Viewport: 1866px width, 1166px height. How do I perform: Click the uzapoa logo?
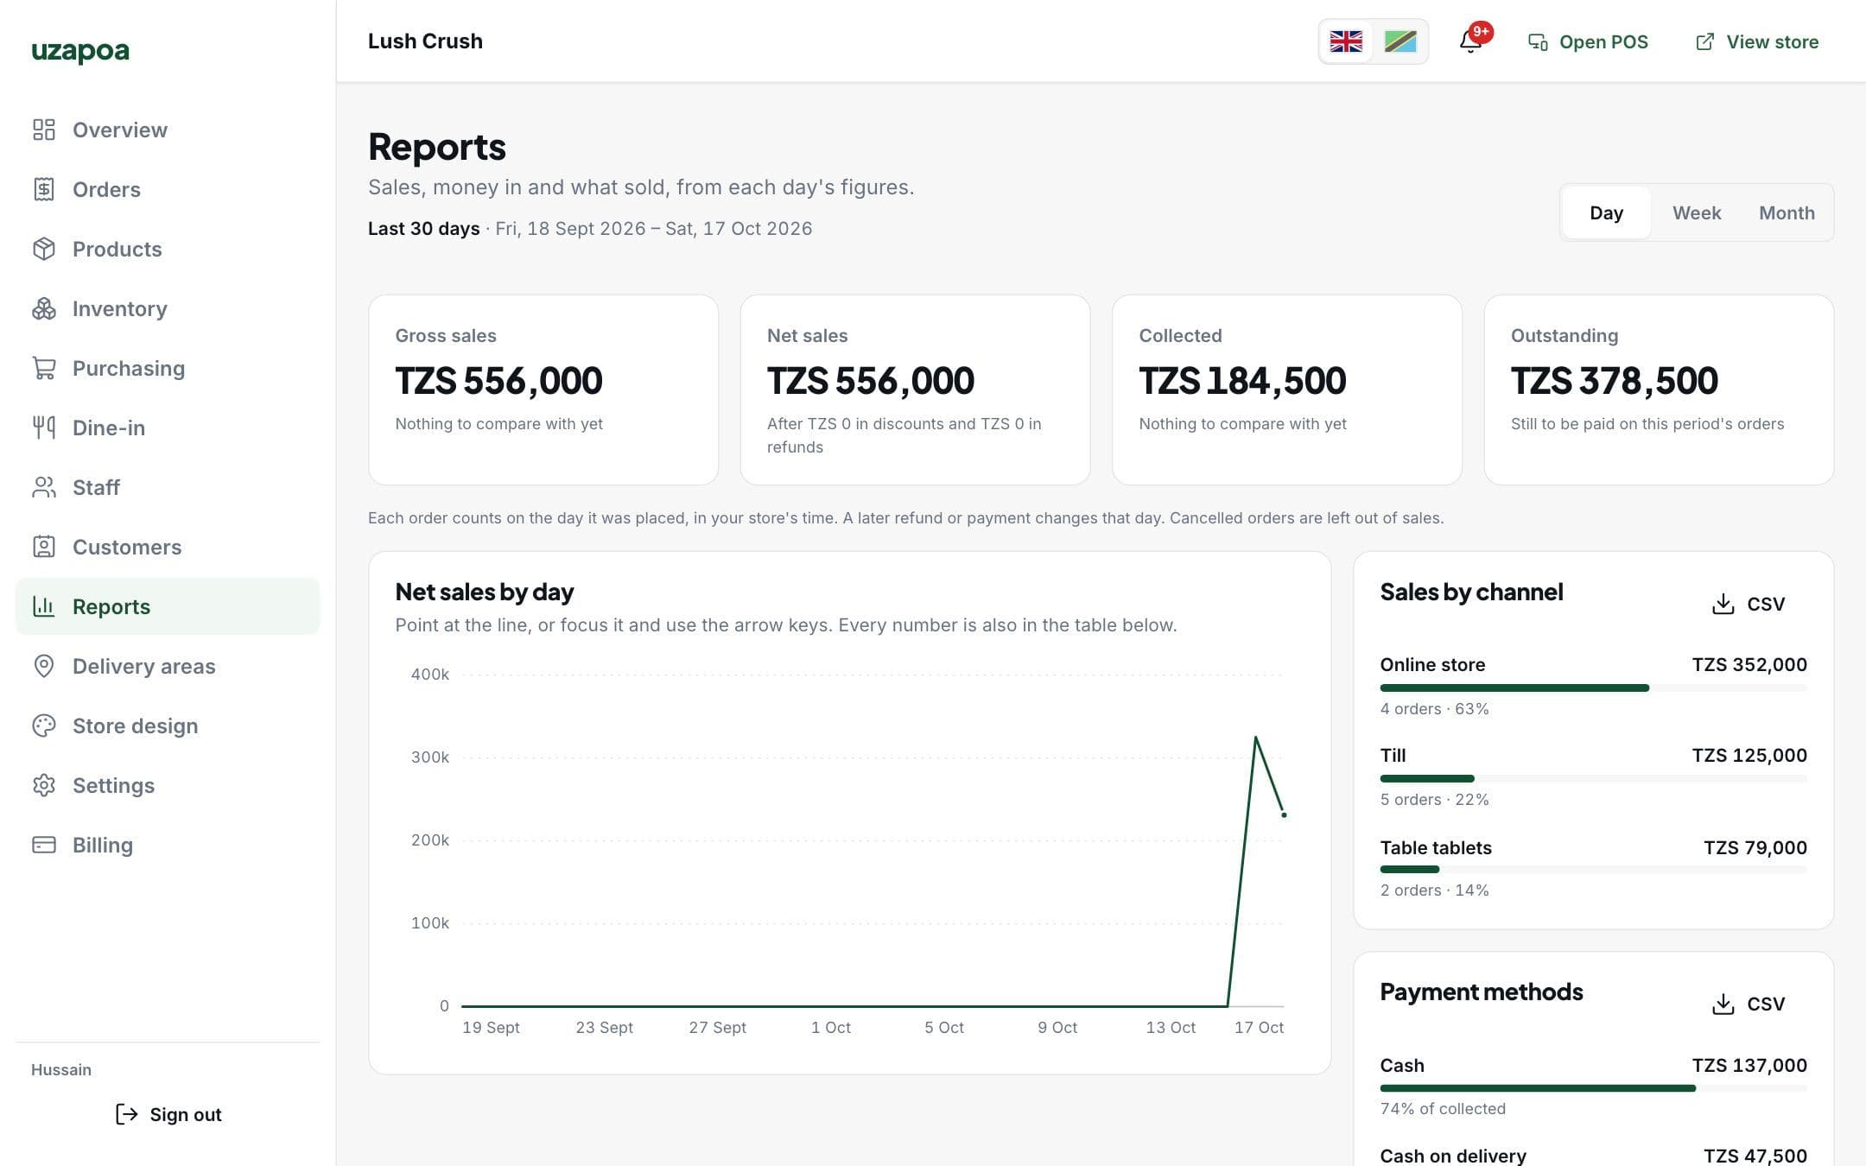coord(80,52)
